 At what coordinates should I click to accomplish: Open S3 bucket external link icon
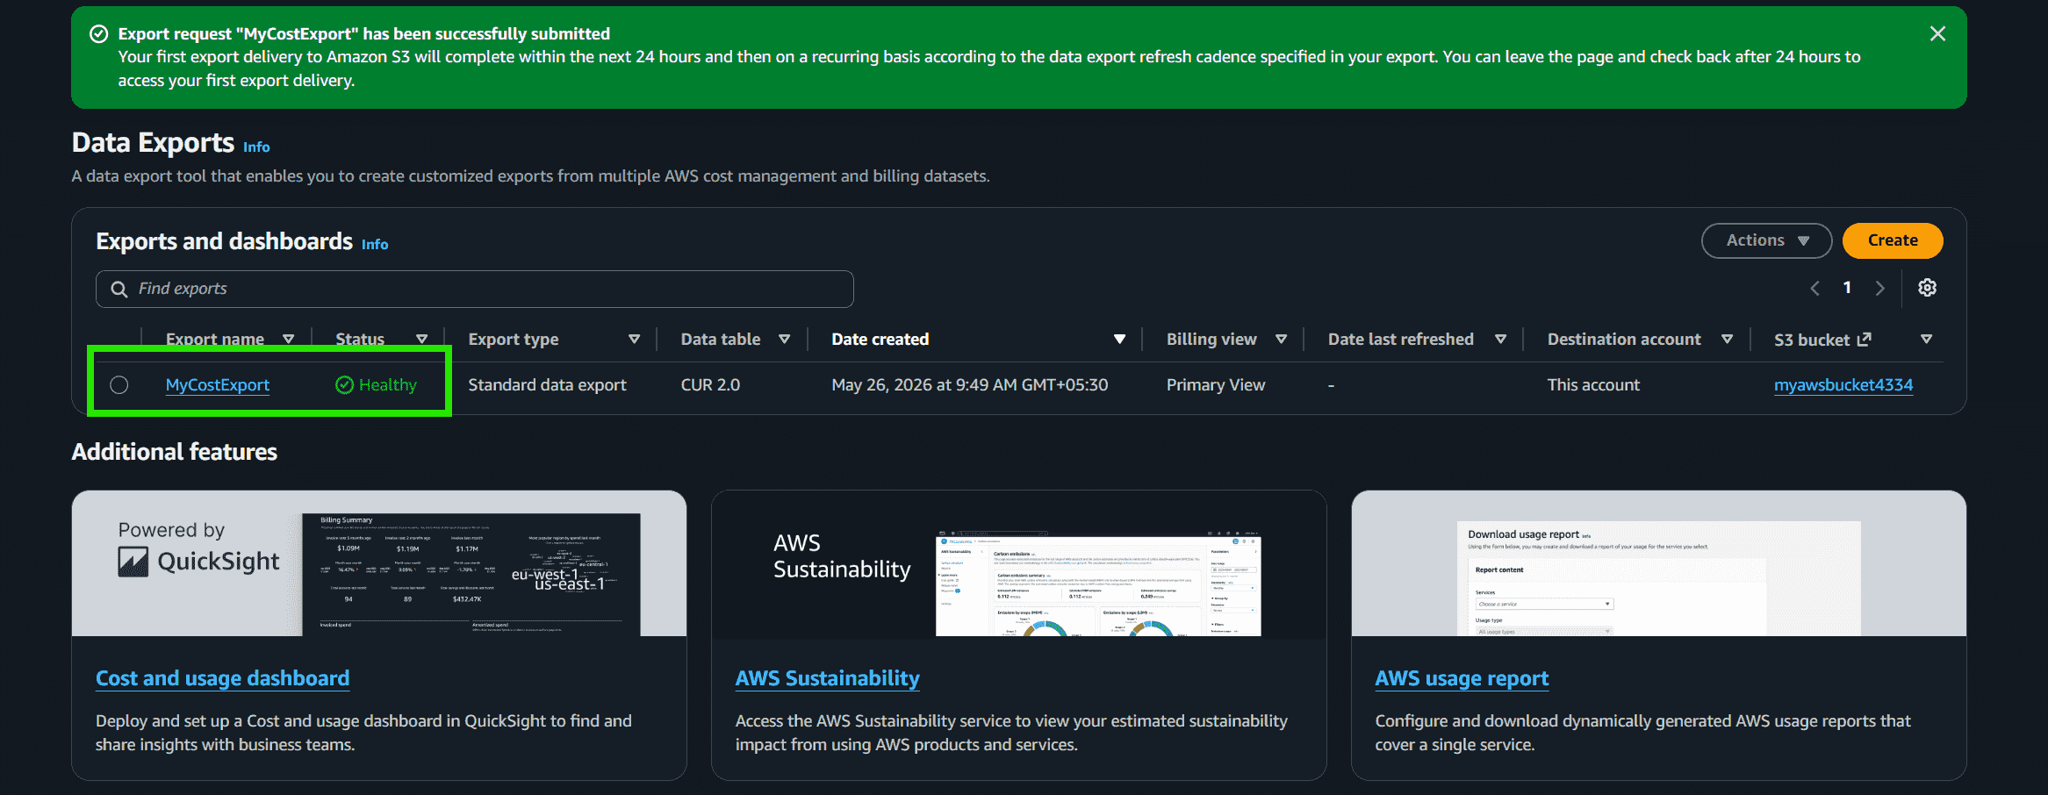[x=1864, y=339]
